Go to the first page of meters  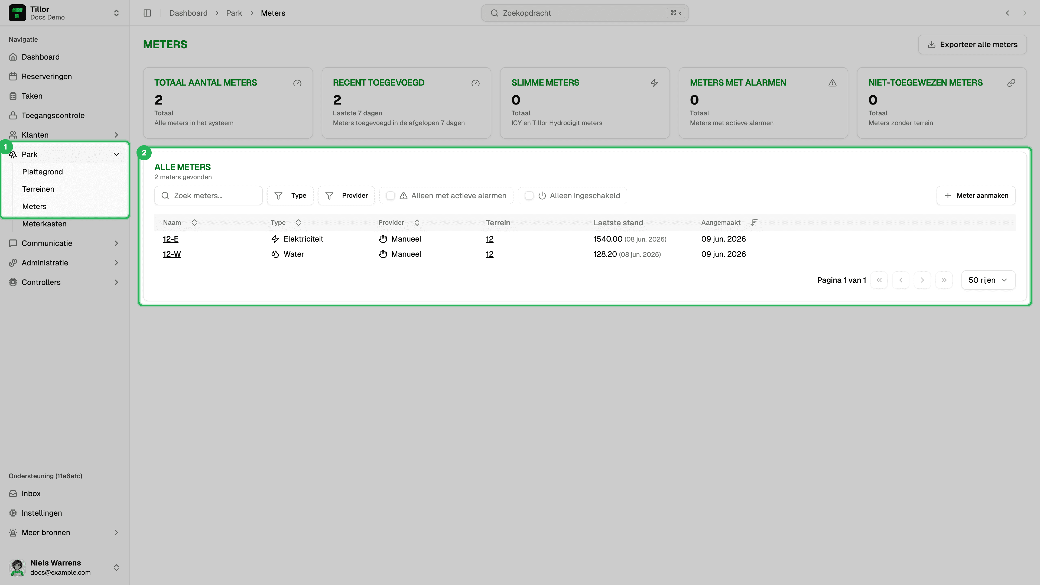(879, 280)
